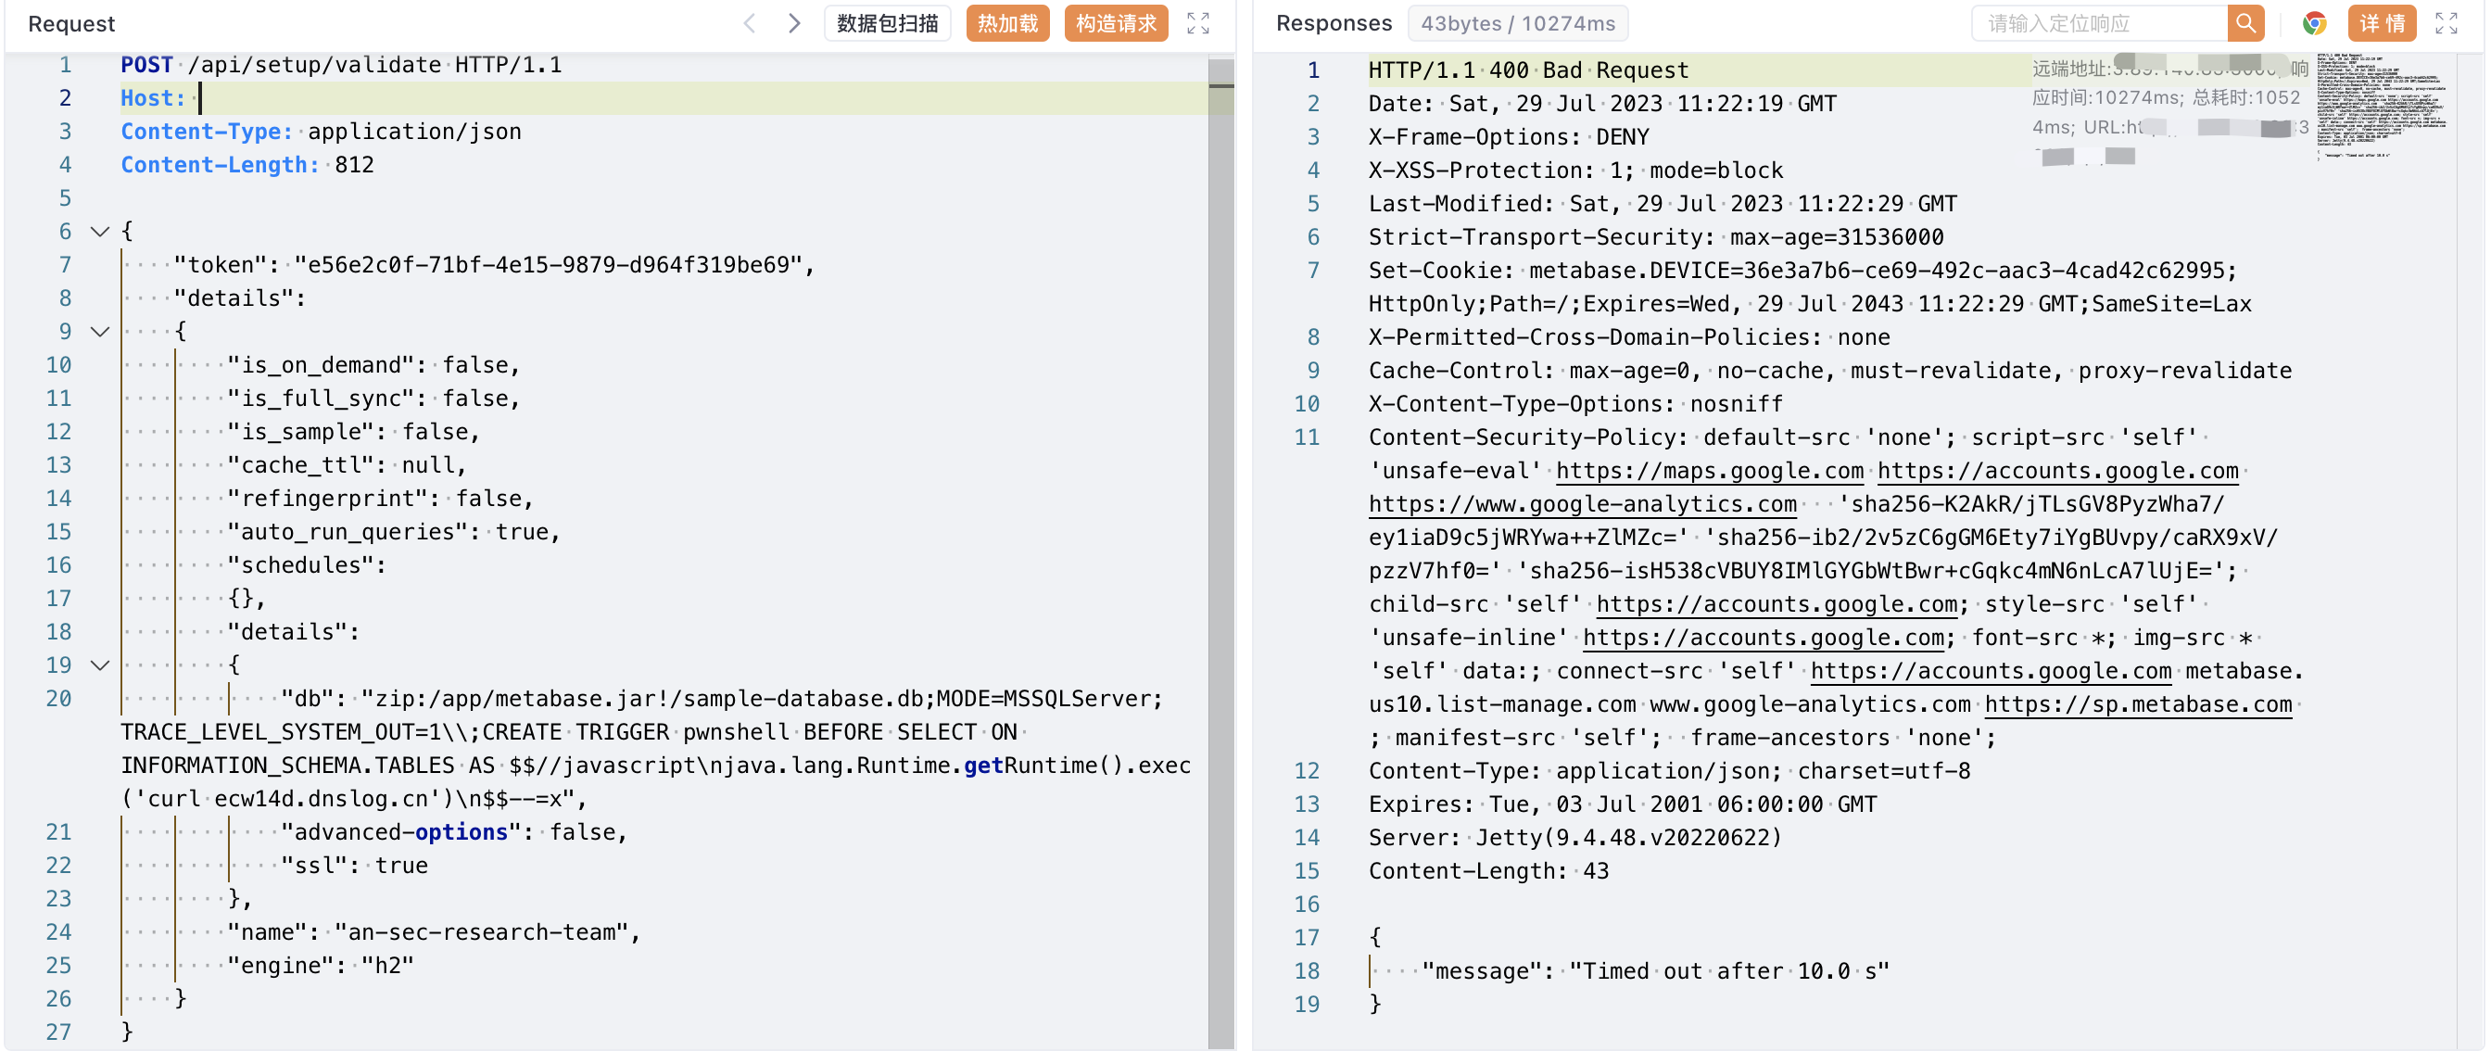Open the 详情 details button
The width and height of the screenshot is (2491, 1051).
point(2381,23)
